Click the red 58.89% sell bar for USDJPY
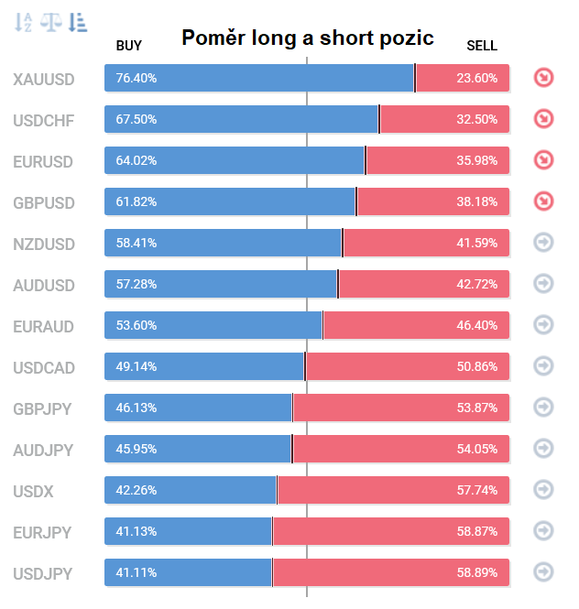Image resolution: width=579 pixels, height=609 pixels. 391,572
